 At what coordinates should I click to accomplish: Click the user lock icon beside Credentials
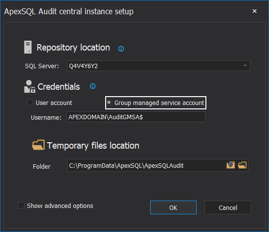(30, 86)
